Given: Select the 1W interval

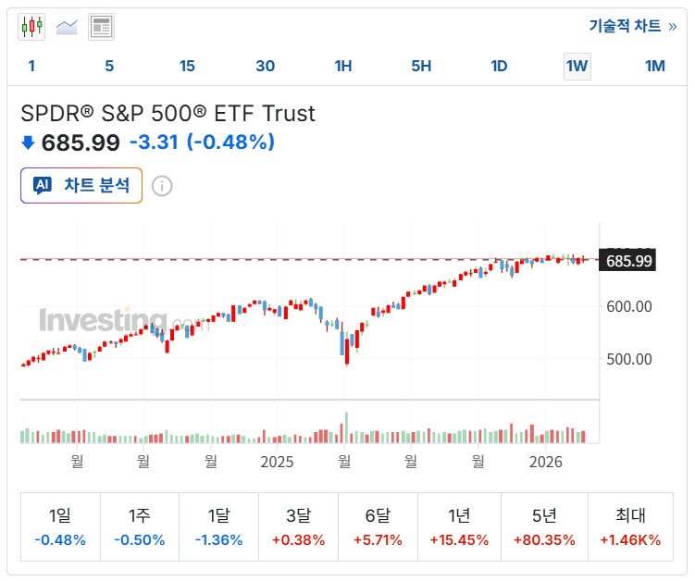Looking at the screenshot, I should tap(577, 66).
